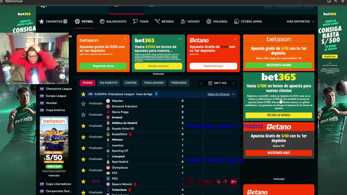Click the Bayern Múnich team crest
Image resolution: width=347 pixels, height=195 pixels.
tap(108, 184)
